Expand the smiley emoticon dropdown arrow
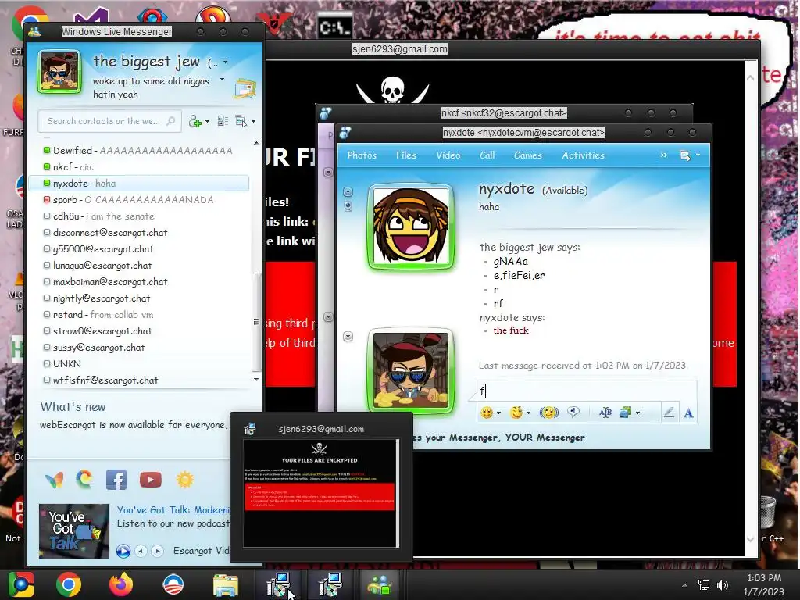The height and width of the screenshot is (600, 800). point(499,412)
